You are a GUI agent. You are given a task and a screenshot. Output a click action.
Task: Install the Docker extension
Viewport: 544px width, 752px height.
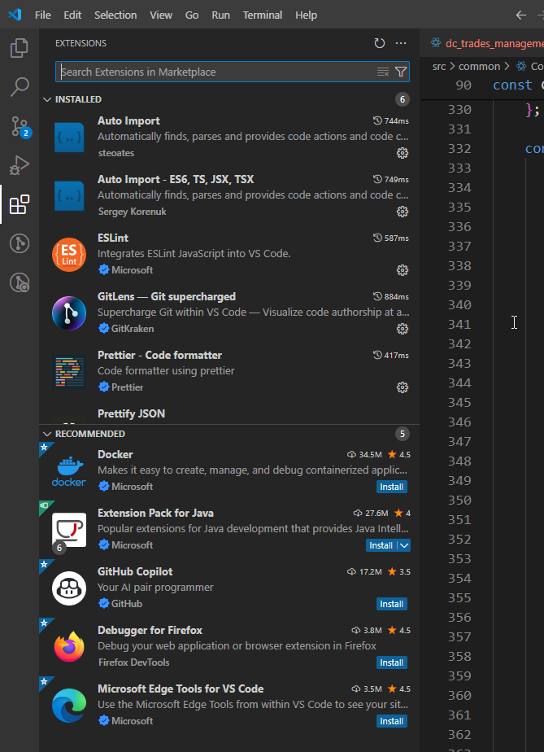[x=392, y=487]
